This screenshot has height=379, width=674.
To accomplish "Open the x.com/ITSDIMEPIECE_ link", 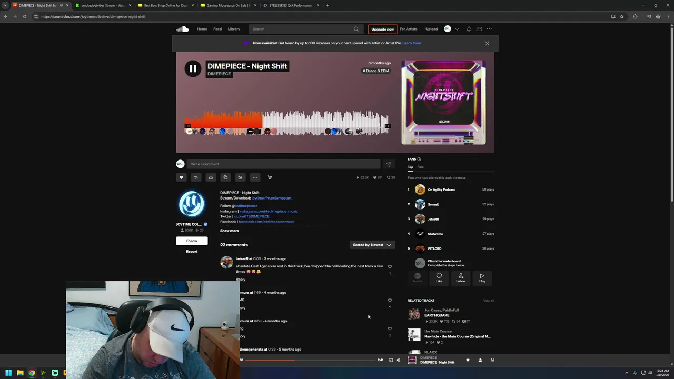I will coord(252,216).
